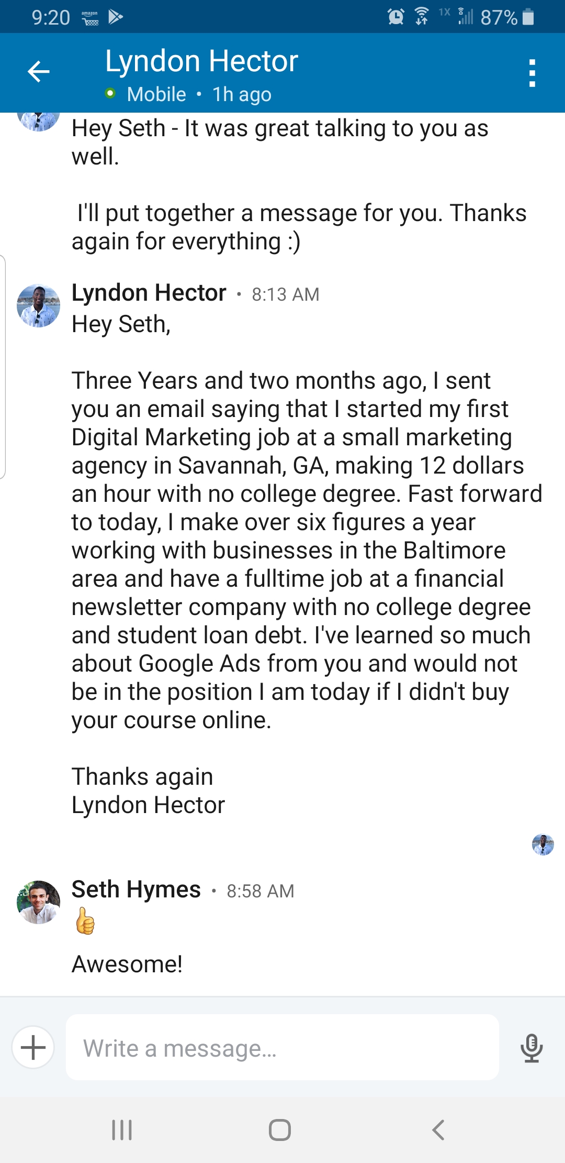Open Seth Hymes' profile picture
The image size is (565, 1163).
click(38, 902)
